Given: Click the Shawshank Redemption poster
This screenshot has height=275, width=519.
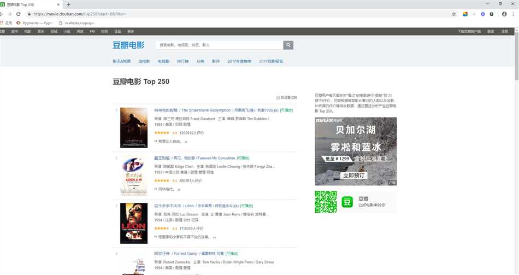Looking at the screenshot, I should [x=134, y=127].
